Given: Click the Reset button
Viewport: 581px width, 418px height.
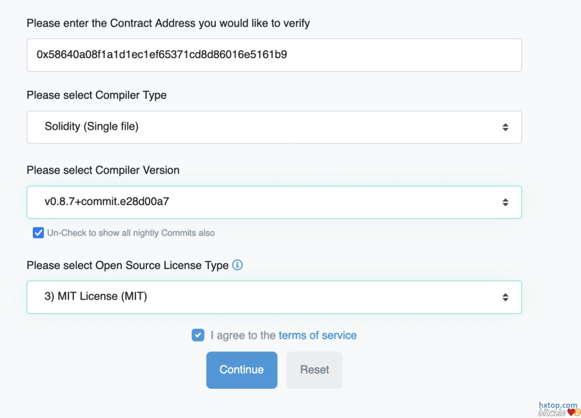Looking at the screenshot, I should point(314,370).
